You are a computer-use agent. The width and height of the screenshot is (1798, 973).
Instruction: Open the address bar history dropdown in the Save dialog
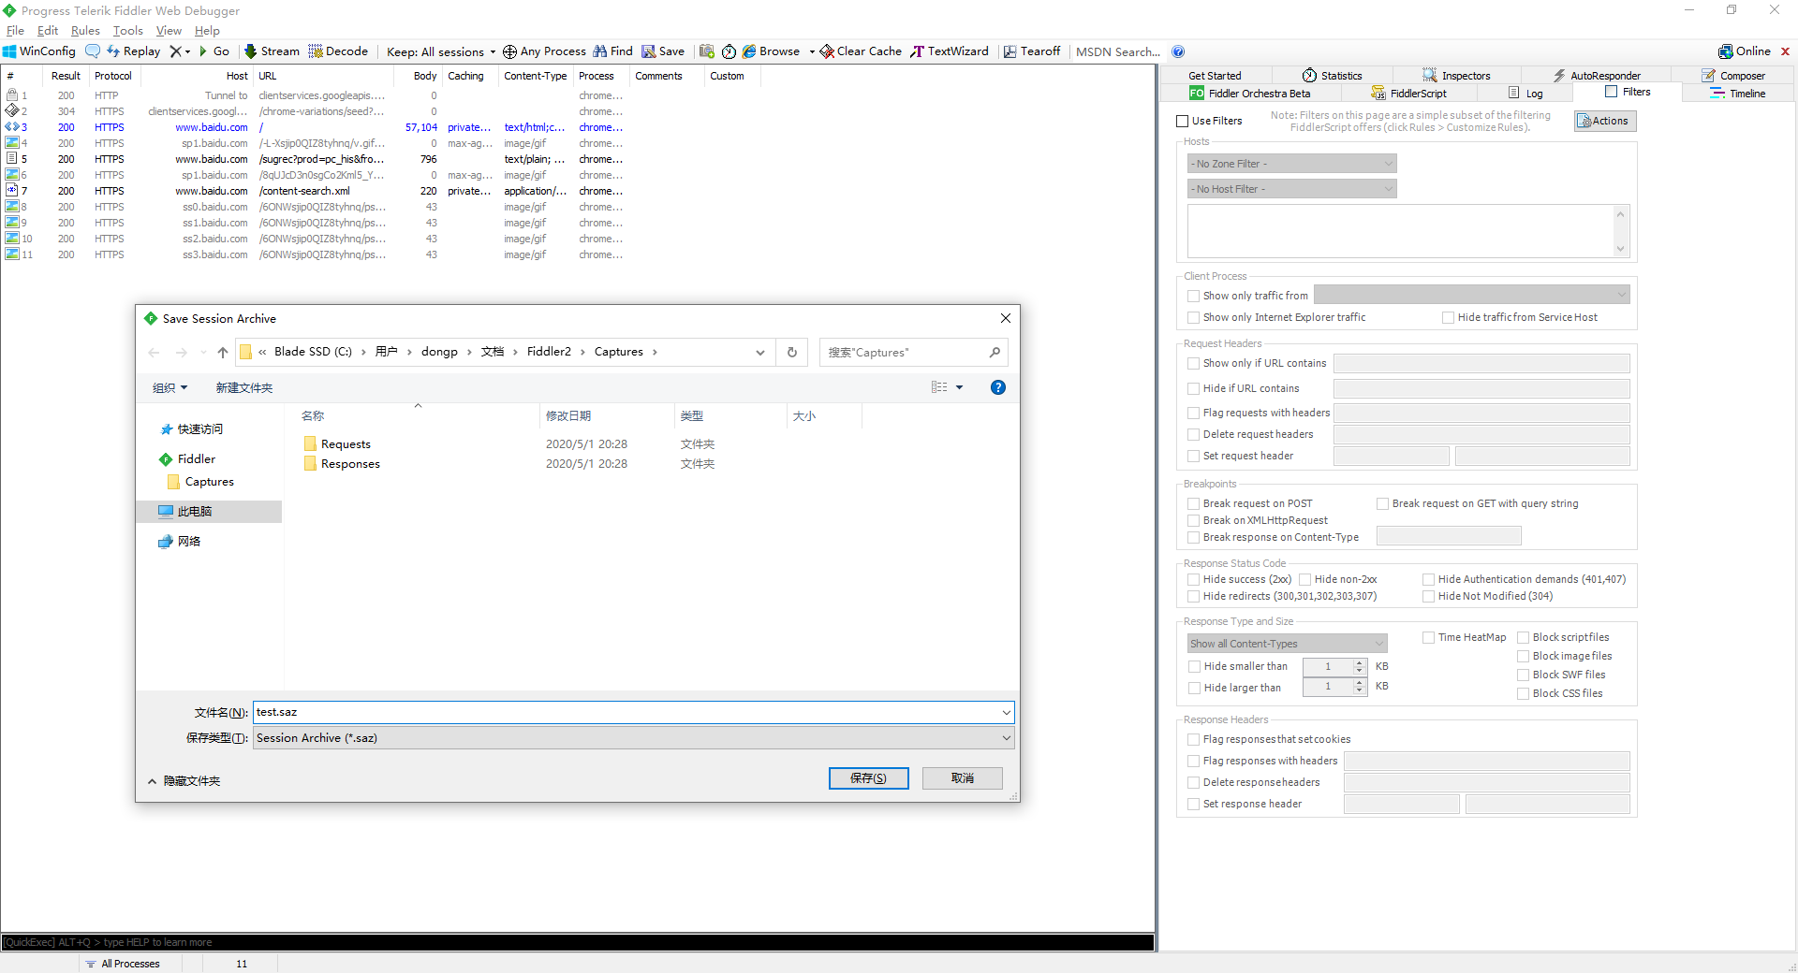pyautogui.click(x=760, y=352)
